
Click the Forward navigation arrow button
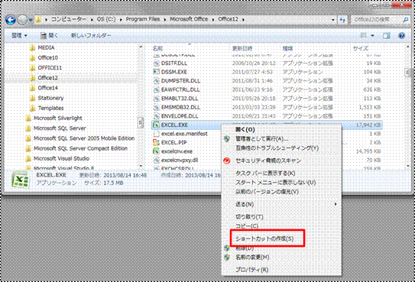coord(22,20)
